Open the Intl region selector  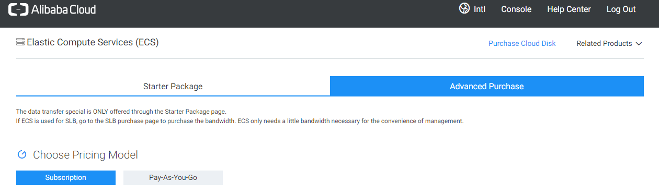pyautogui.click(x=472, y=9)
